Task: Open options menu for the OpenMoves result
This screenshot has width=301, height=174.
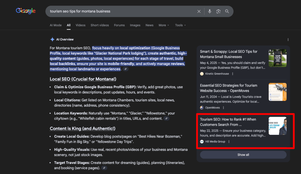Action: (x=223, y=107)
